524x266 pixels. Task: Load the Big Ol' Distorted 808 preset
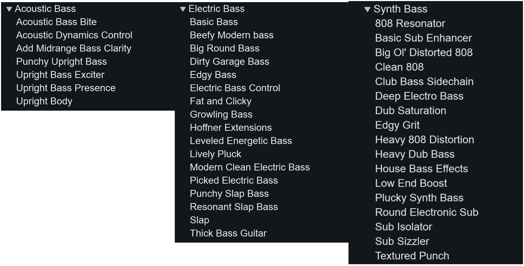point(424,52)
